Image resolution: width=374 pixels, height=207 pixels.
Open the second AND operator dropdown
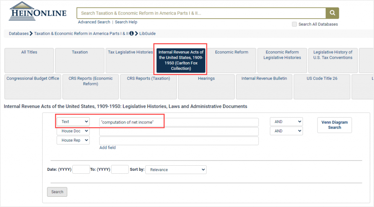286,131
